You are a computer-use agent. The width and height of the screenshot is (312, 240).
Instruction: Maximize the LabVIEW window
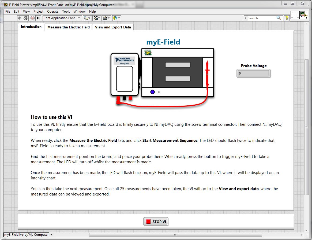tap(293, 3)
